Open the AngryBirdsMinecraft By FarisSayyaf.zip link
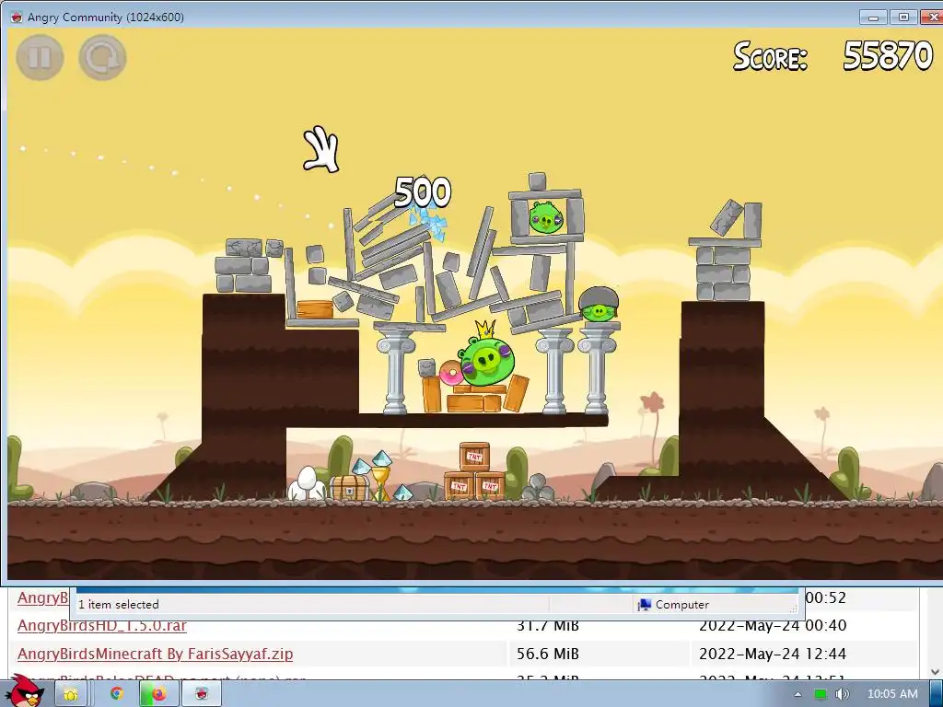 tap(155, 654)
